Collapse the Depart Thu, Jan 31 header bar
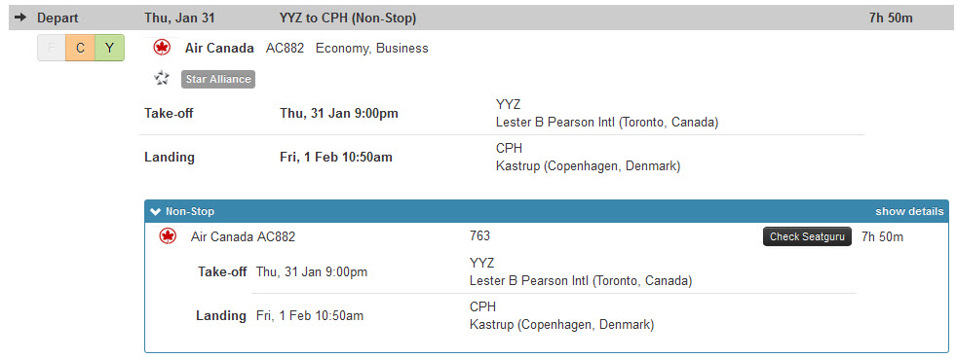The height and width of the screenshot is (359, 956). click(479, 18)
